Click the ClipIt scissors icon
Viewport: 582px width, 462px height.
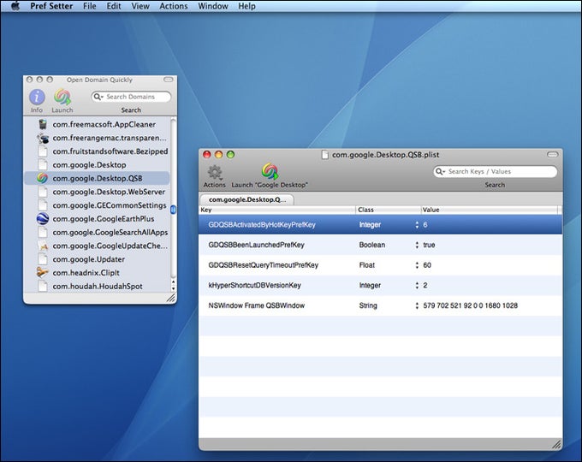pyautogui.click(x=42, y=272)
